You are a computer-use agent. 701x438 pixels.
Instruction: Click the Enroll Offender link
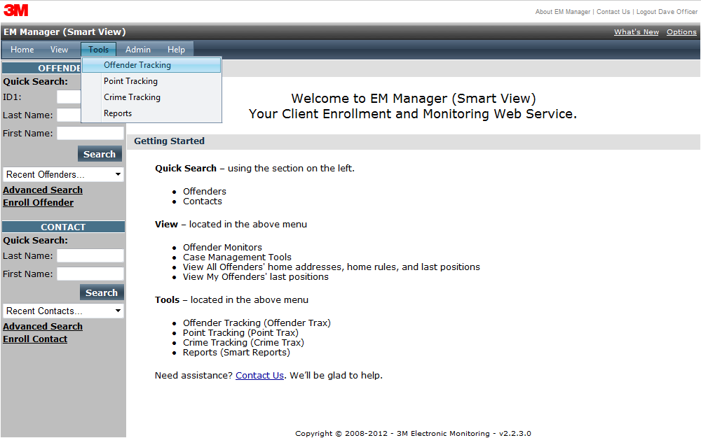pos(38,203)
